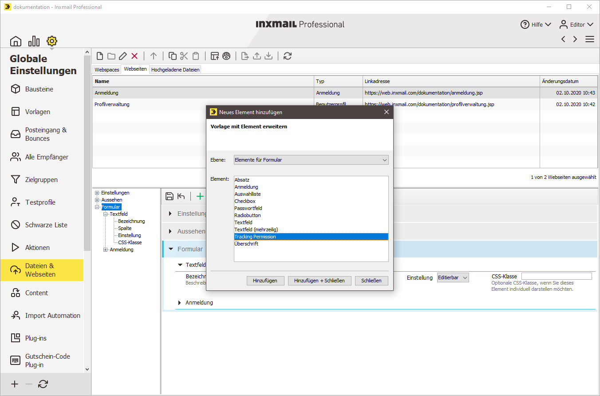Open Import Automation in the sidebar
The height and width of the screenshot is (396, 600).
tap(42, 316)
